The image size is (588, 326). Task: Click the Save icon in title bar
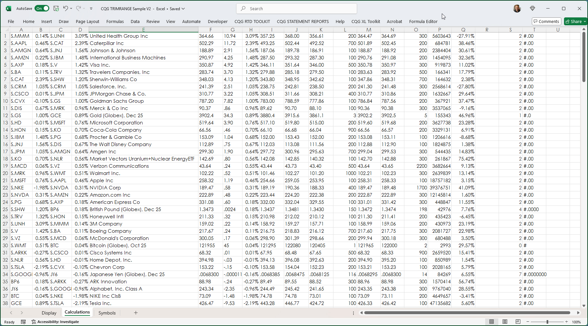pos(56,9)
